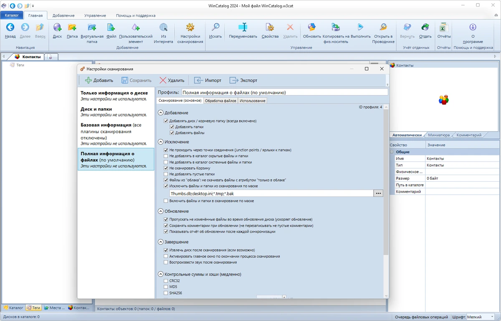
Task: Open the Отчёты Excel icon
Action: [x=444, y=28]
